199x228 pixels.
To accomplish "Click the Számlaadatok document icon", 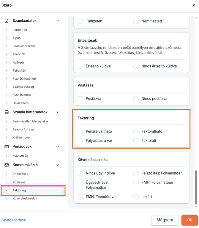I will coord(7,21).
